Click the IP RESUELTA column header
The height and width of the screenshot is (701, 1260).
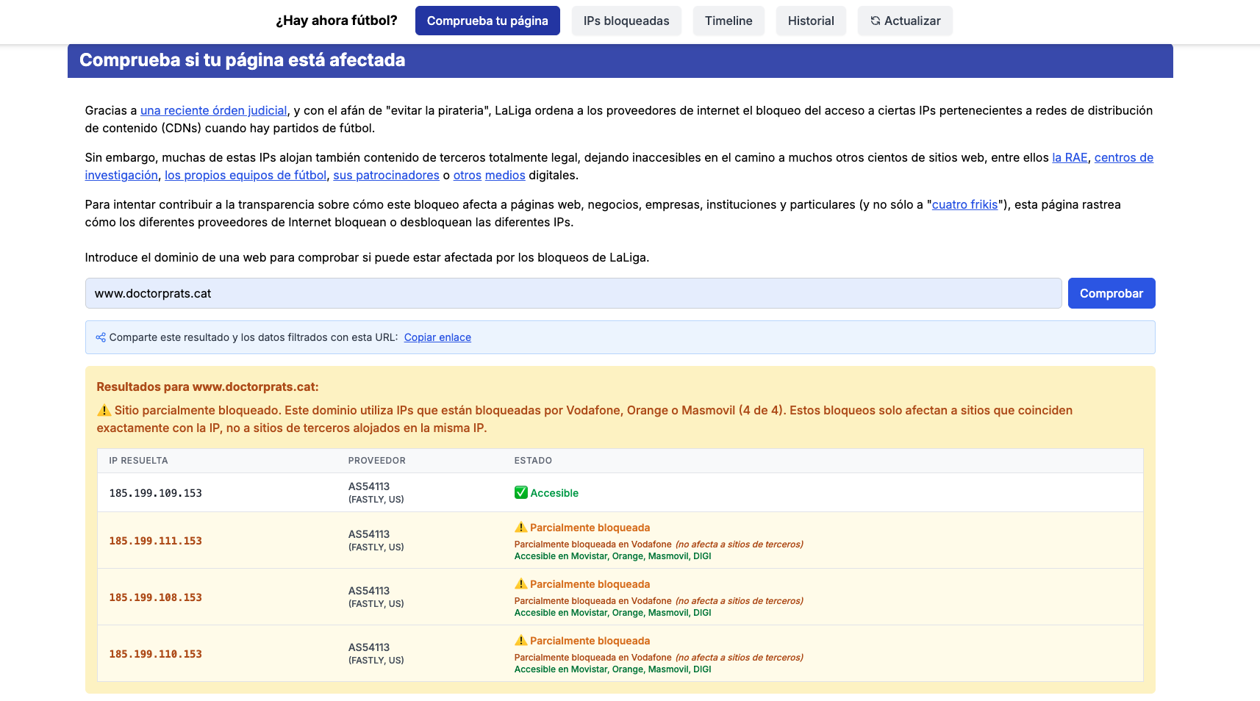click(139, 461)
